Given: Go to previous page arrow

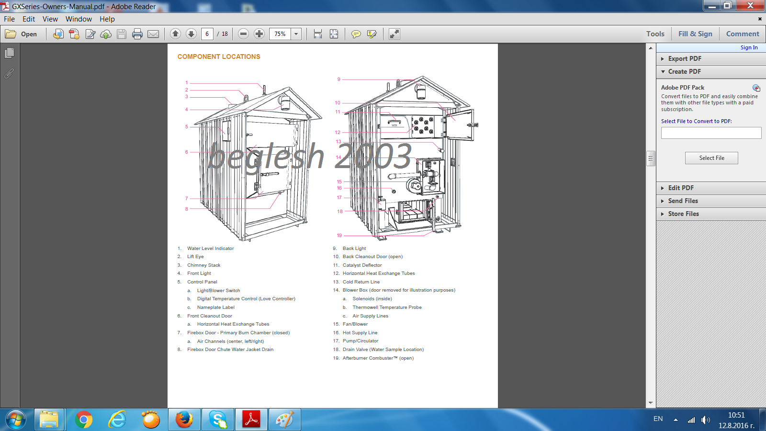Looking at the screenshot, I should pos(175,34).
